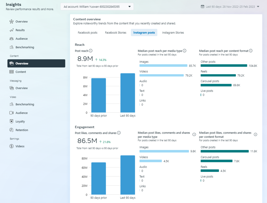
Task: Expand the Last 90 days date range selector
Action: point(258,7)
